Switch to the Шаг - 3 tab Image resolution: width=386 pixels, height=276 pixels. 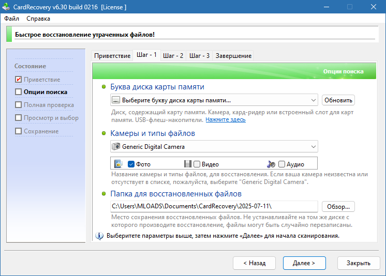coord(199,56)
